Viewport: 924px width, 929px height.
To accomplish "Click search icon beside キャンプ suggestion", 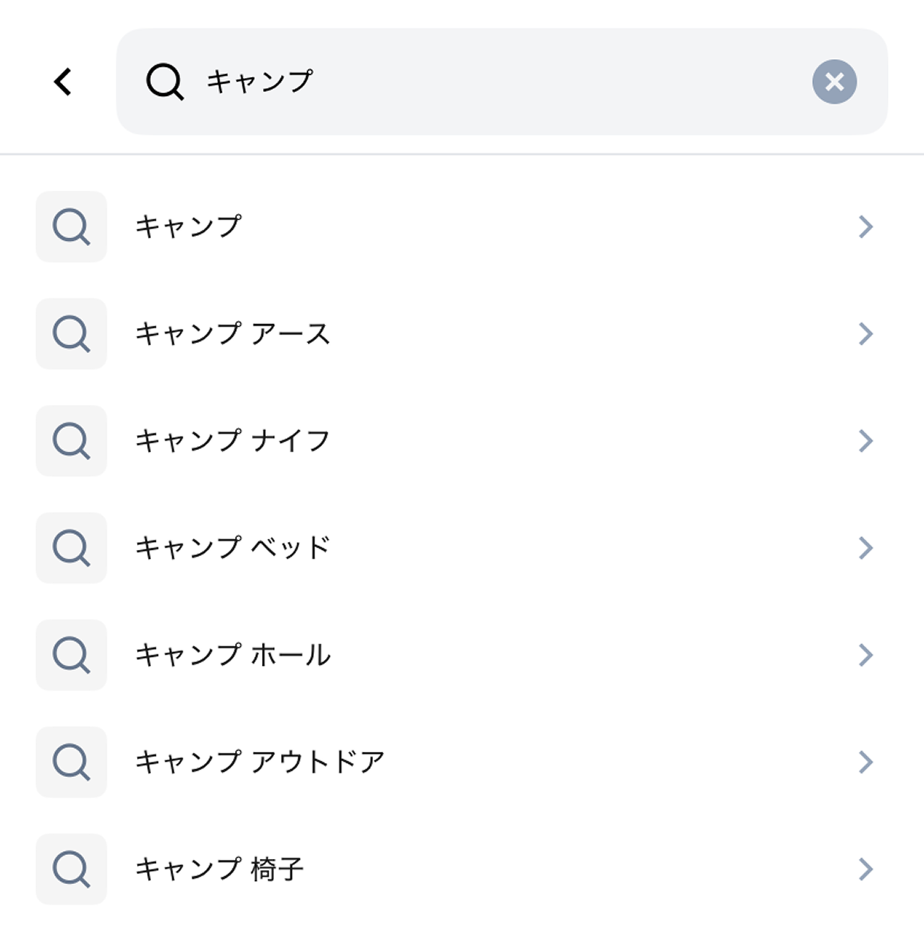I will tap(71, 227).
